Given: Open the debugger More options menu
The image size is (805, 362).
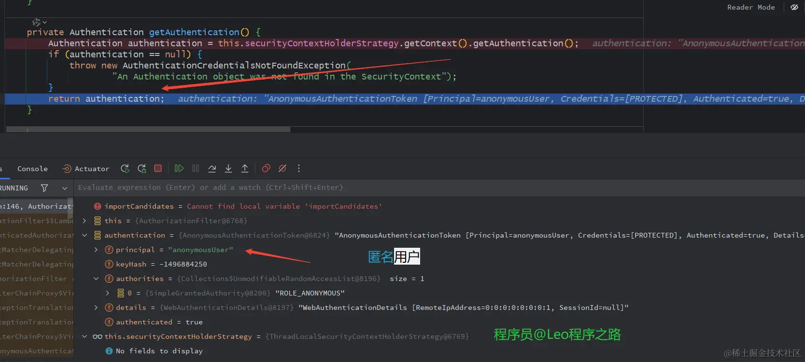Looking at the screenshot, I should point(299,168).
